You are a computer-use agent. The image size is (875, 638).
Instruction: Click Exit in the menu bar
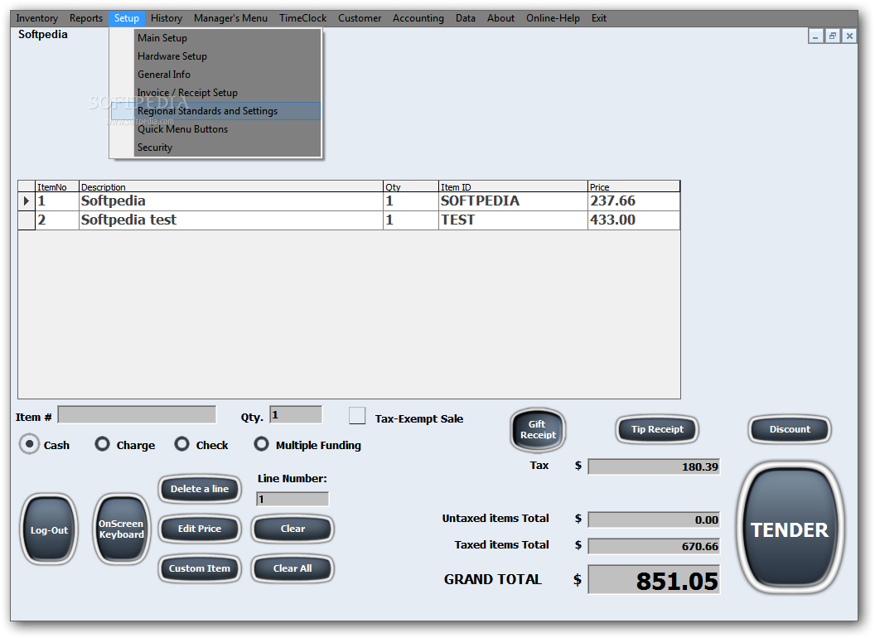coord(599,18)
